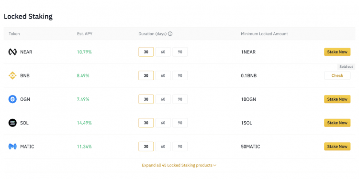
Task: Stake Now for the MATIC token
Action: click(337, 147)
